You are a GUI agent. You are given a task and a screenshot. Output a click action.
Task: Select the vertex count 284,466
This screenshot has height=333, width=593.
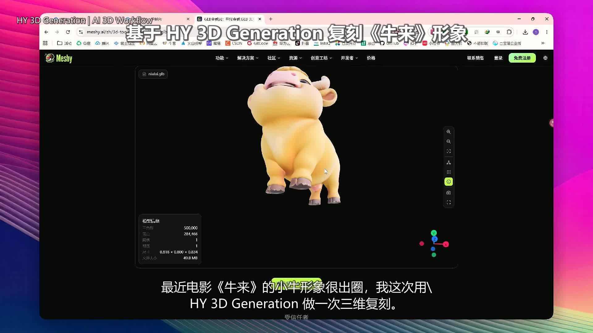click(191, 234)
